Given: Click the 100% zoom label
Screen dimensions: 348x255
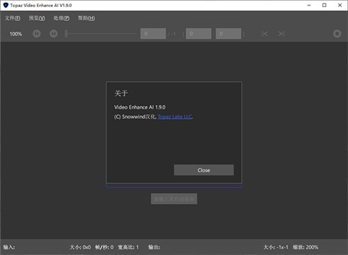Looking at the screenshot, I should [16, 34].
